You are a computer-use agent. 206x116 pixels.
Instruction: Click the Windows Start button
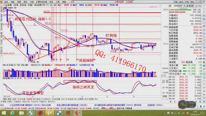tap(3, 112)
